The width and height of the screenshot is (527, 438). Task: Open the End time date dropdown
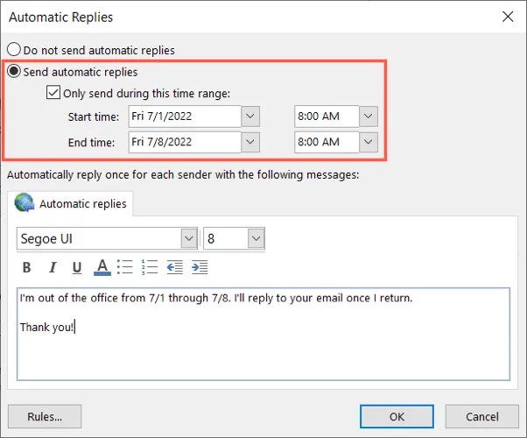[250, 142]
